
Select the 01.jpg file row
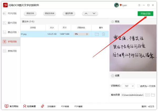[65, 34]
